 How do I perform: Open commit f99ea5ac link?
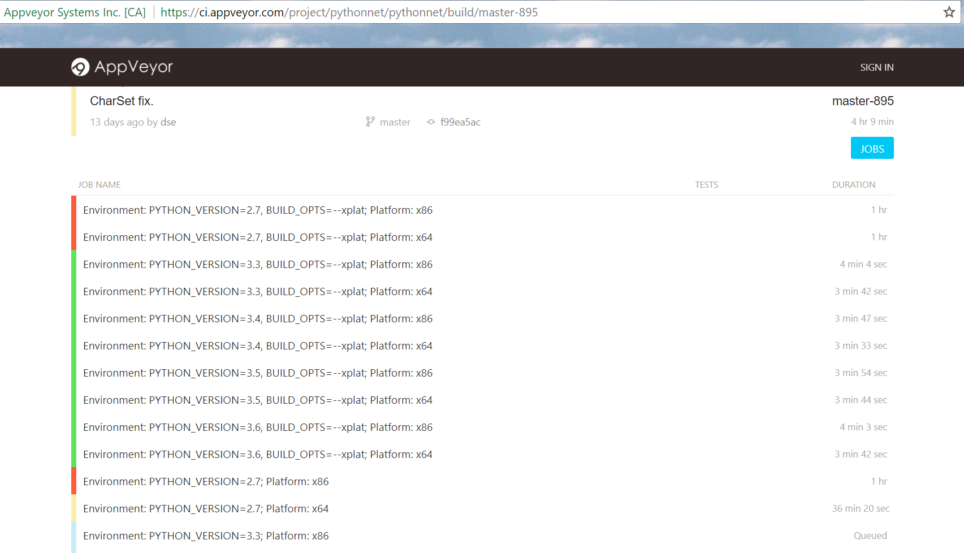[460, 122]
